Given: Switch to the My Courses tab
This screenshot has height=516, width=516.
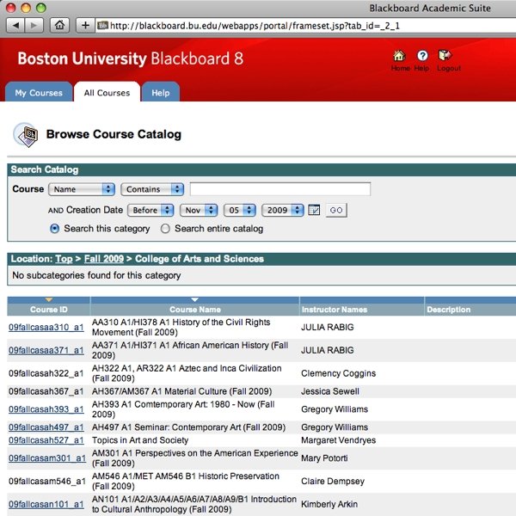Looking at the screenshot, I should click(x=39, y=92).
